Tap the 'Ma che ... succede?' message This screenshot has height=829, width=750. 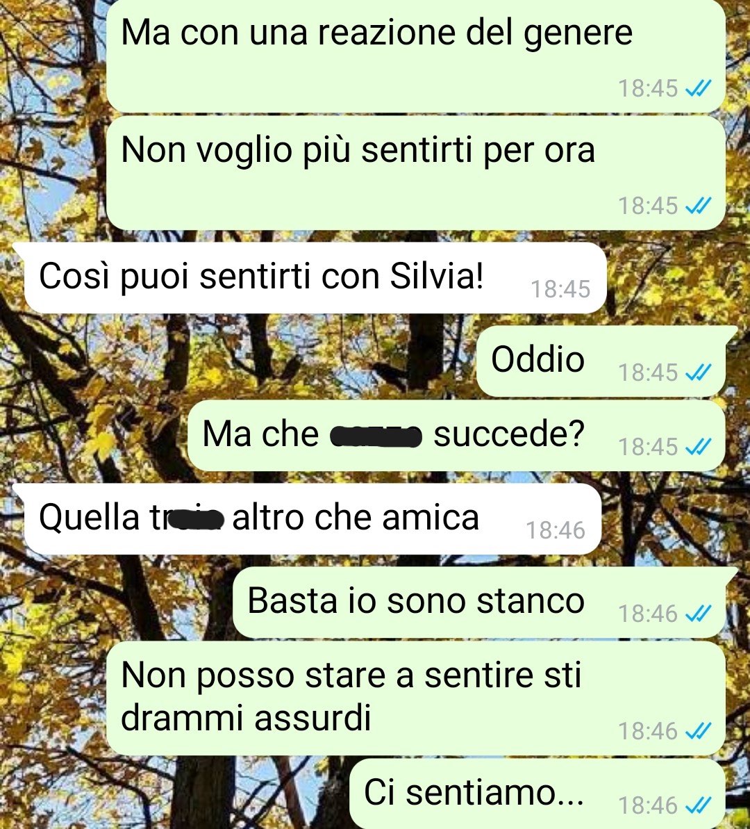click(x=457, y=436)
